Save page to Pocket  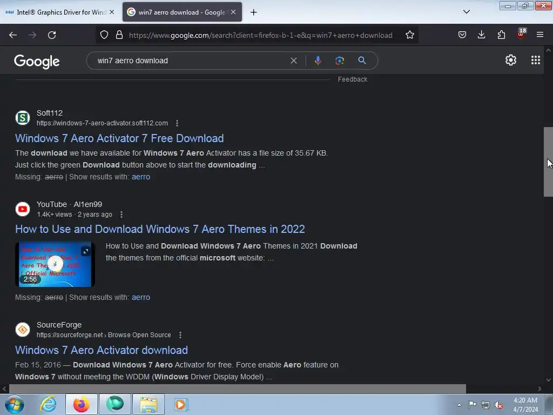(462, 35)
